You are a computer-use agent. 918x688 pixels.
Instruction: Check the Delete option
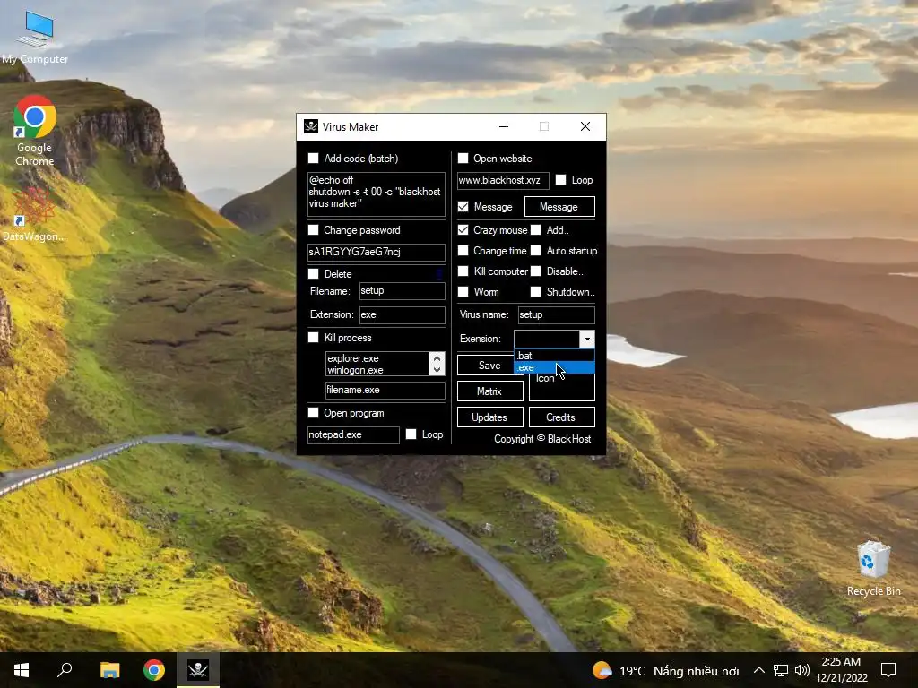tap(313, 274)
